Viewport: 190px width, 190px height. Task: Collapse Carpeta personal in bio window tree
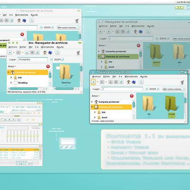coord(9,72)
